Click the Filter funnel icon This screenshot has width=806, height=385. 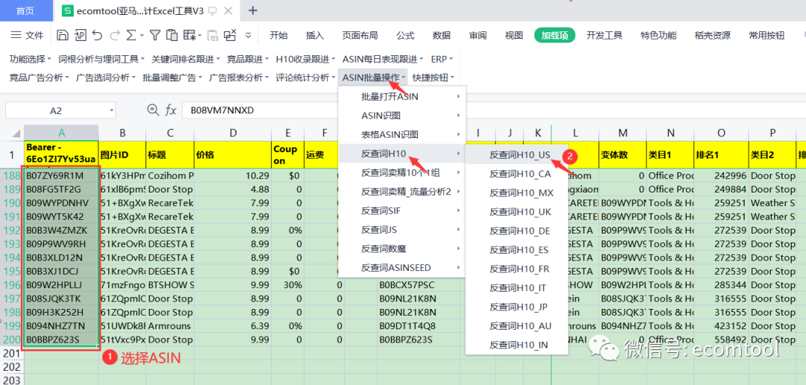tap(154, 35)
